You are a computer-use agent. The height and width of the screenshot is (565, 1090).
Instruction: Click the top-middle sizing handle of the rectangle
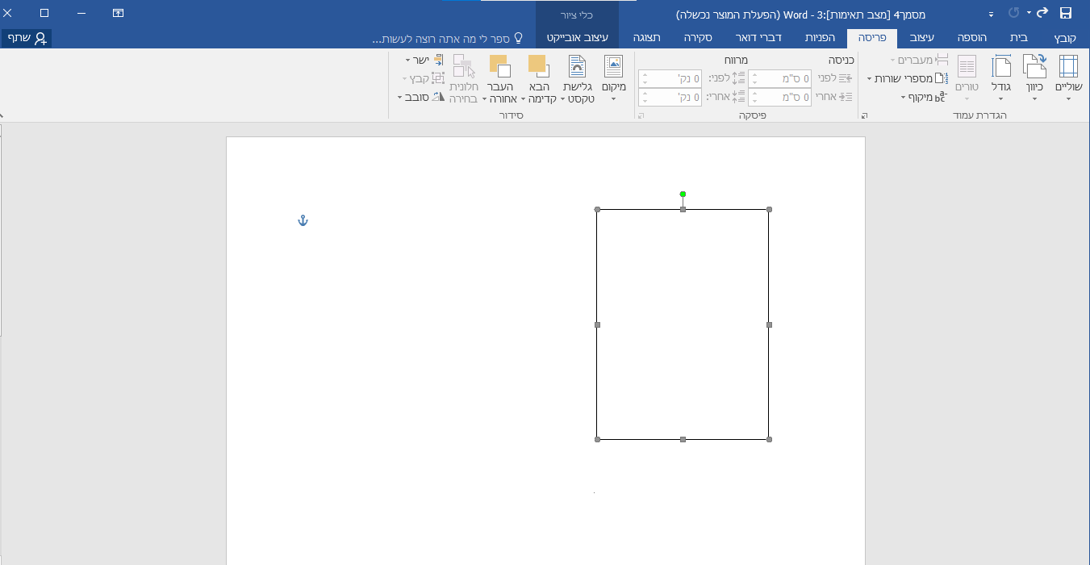coord(683,210)
